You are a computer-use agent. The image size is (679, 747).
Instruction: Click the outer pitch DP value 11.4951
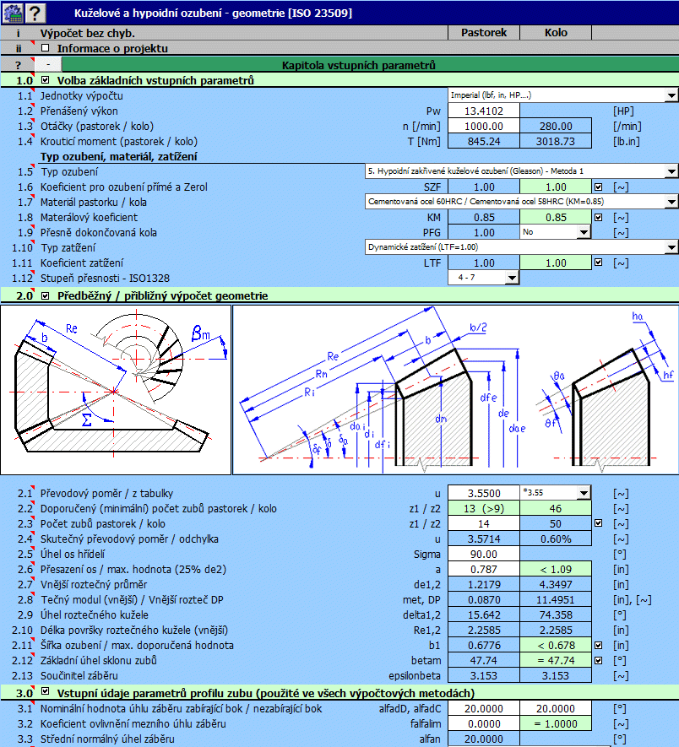pyautogui.click(x=556, y=600)
